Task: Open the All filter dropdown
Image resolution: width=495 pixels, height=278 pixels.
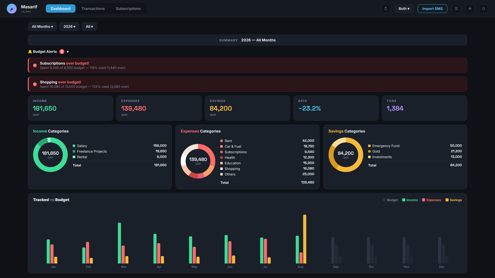Action: pyautogui.click(x=89, y=27)
